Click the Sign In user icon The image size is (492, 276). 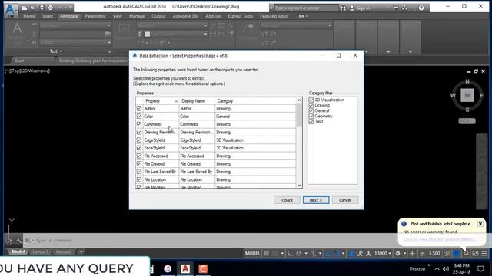point(352,8)
